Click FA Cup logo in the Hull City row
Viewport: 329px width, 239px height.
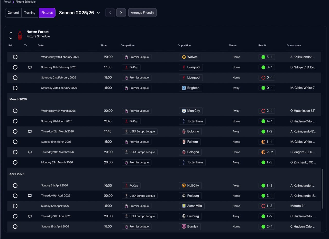126,185
